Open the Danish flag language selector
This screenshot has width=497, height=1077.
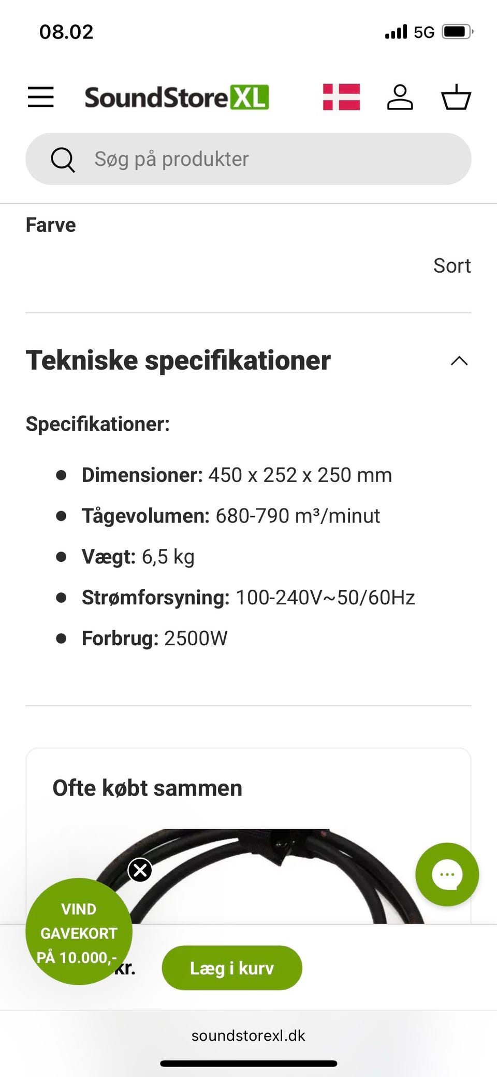(341, 97)
